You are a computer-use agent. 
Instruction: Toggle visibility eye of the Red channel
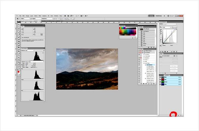point(161,79)
